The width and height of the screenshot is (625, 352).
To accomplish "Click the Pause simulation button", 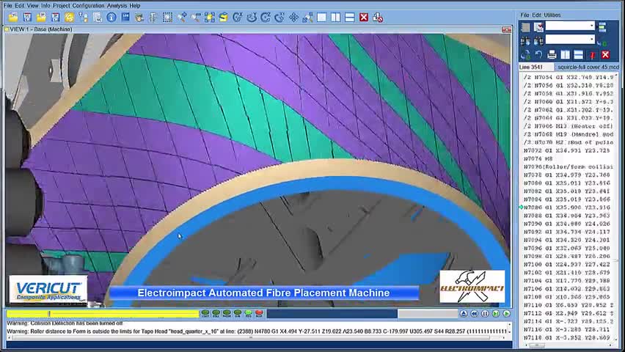I will click(x=485, y=314).
